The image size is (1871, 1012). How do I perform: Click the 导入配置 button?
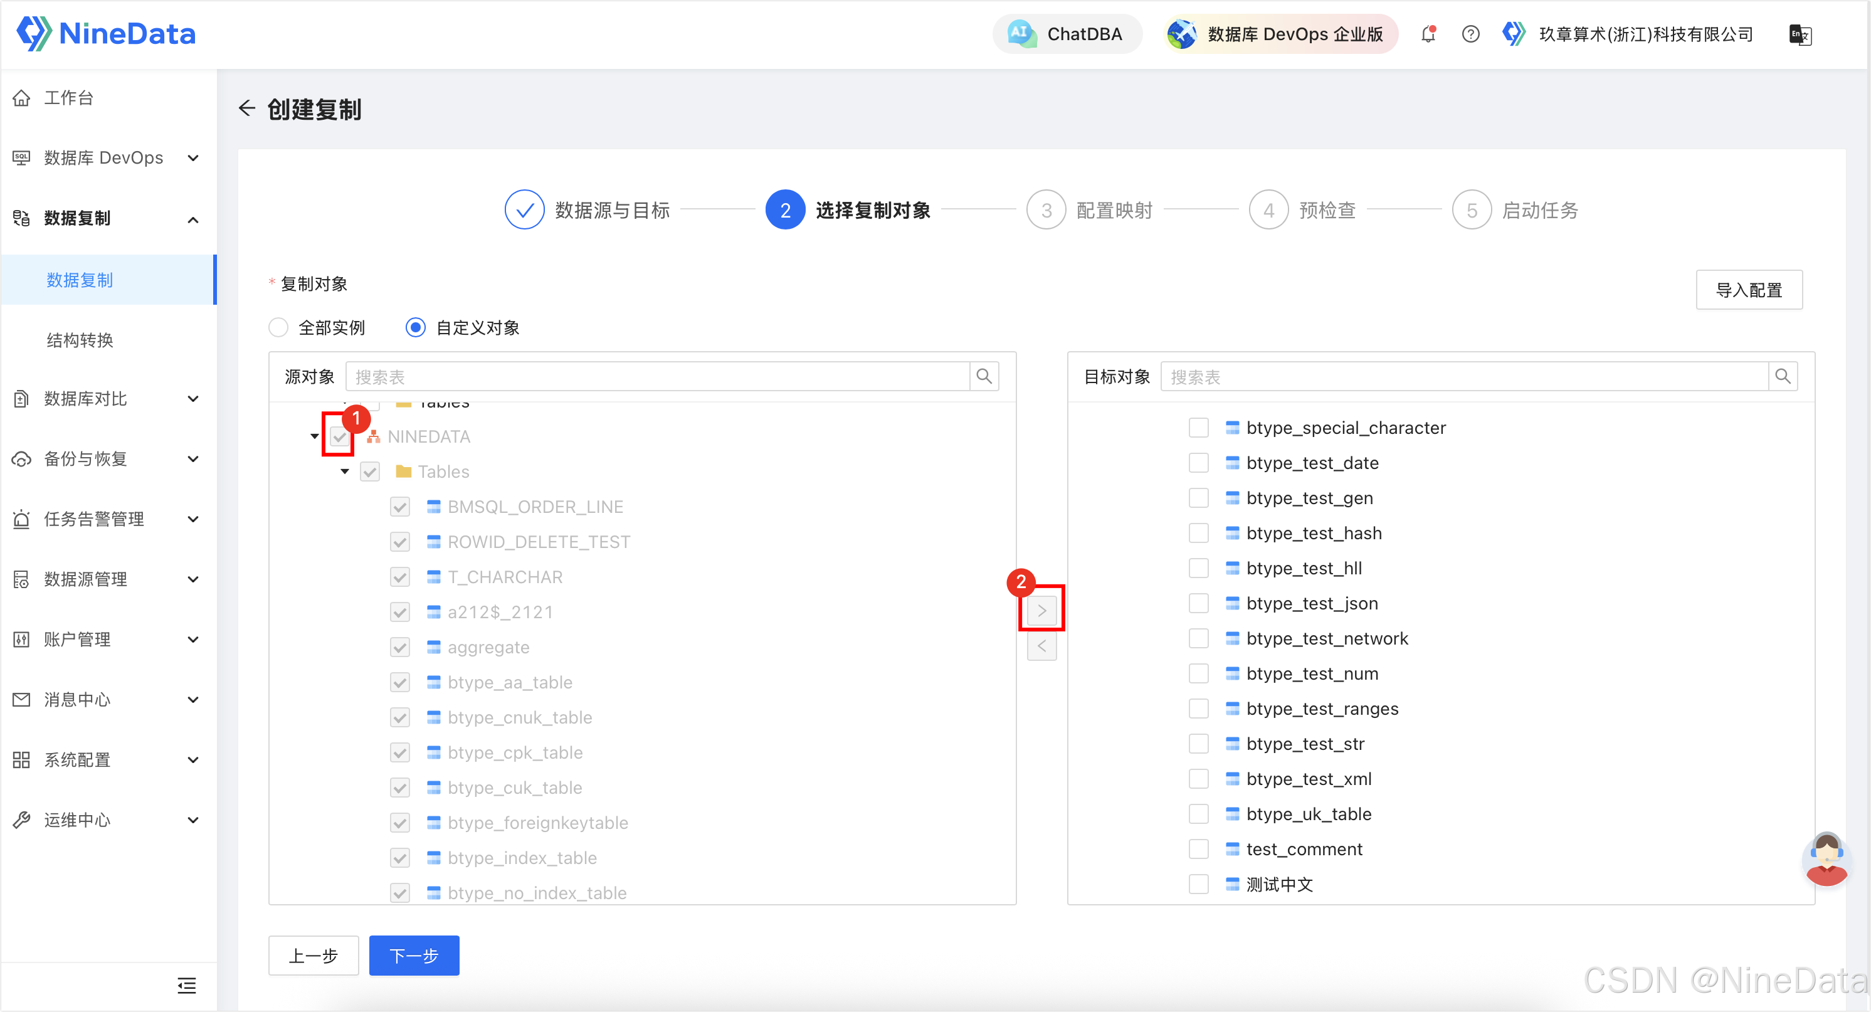(1748, 290)
